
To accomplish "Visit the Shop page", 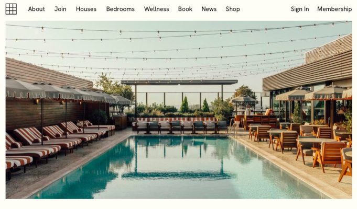I will 233,9.
